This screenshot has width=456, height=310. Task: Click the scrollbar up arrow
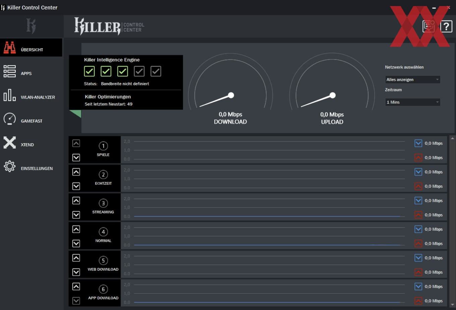(452, 138)
